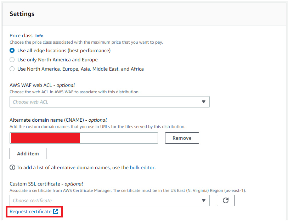Choose "Use only North America and Europe"
The height and width of the screenshot is (221, 288).
click(x=11, y=60)
